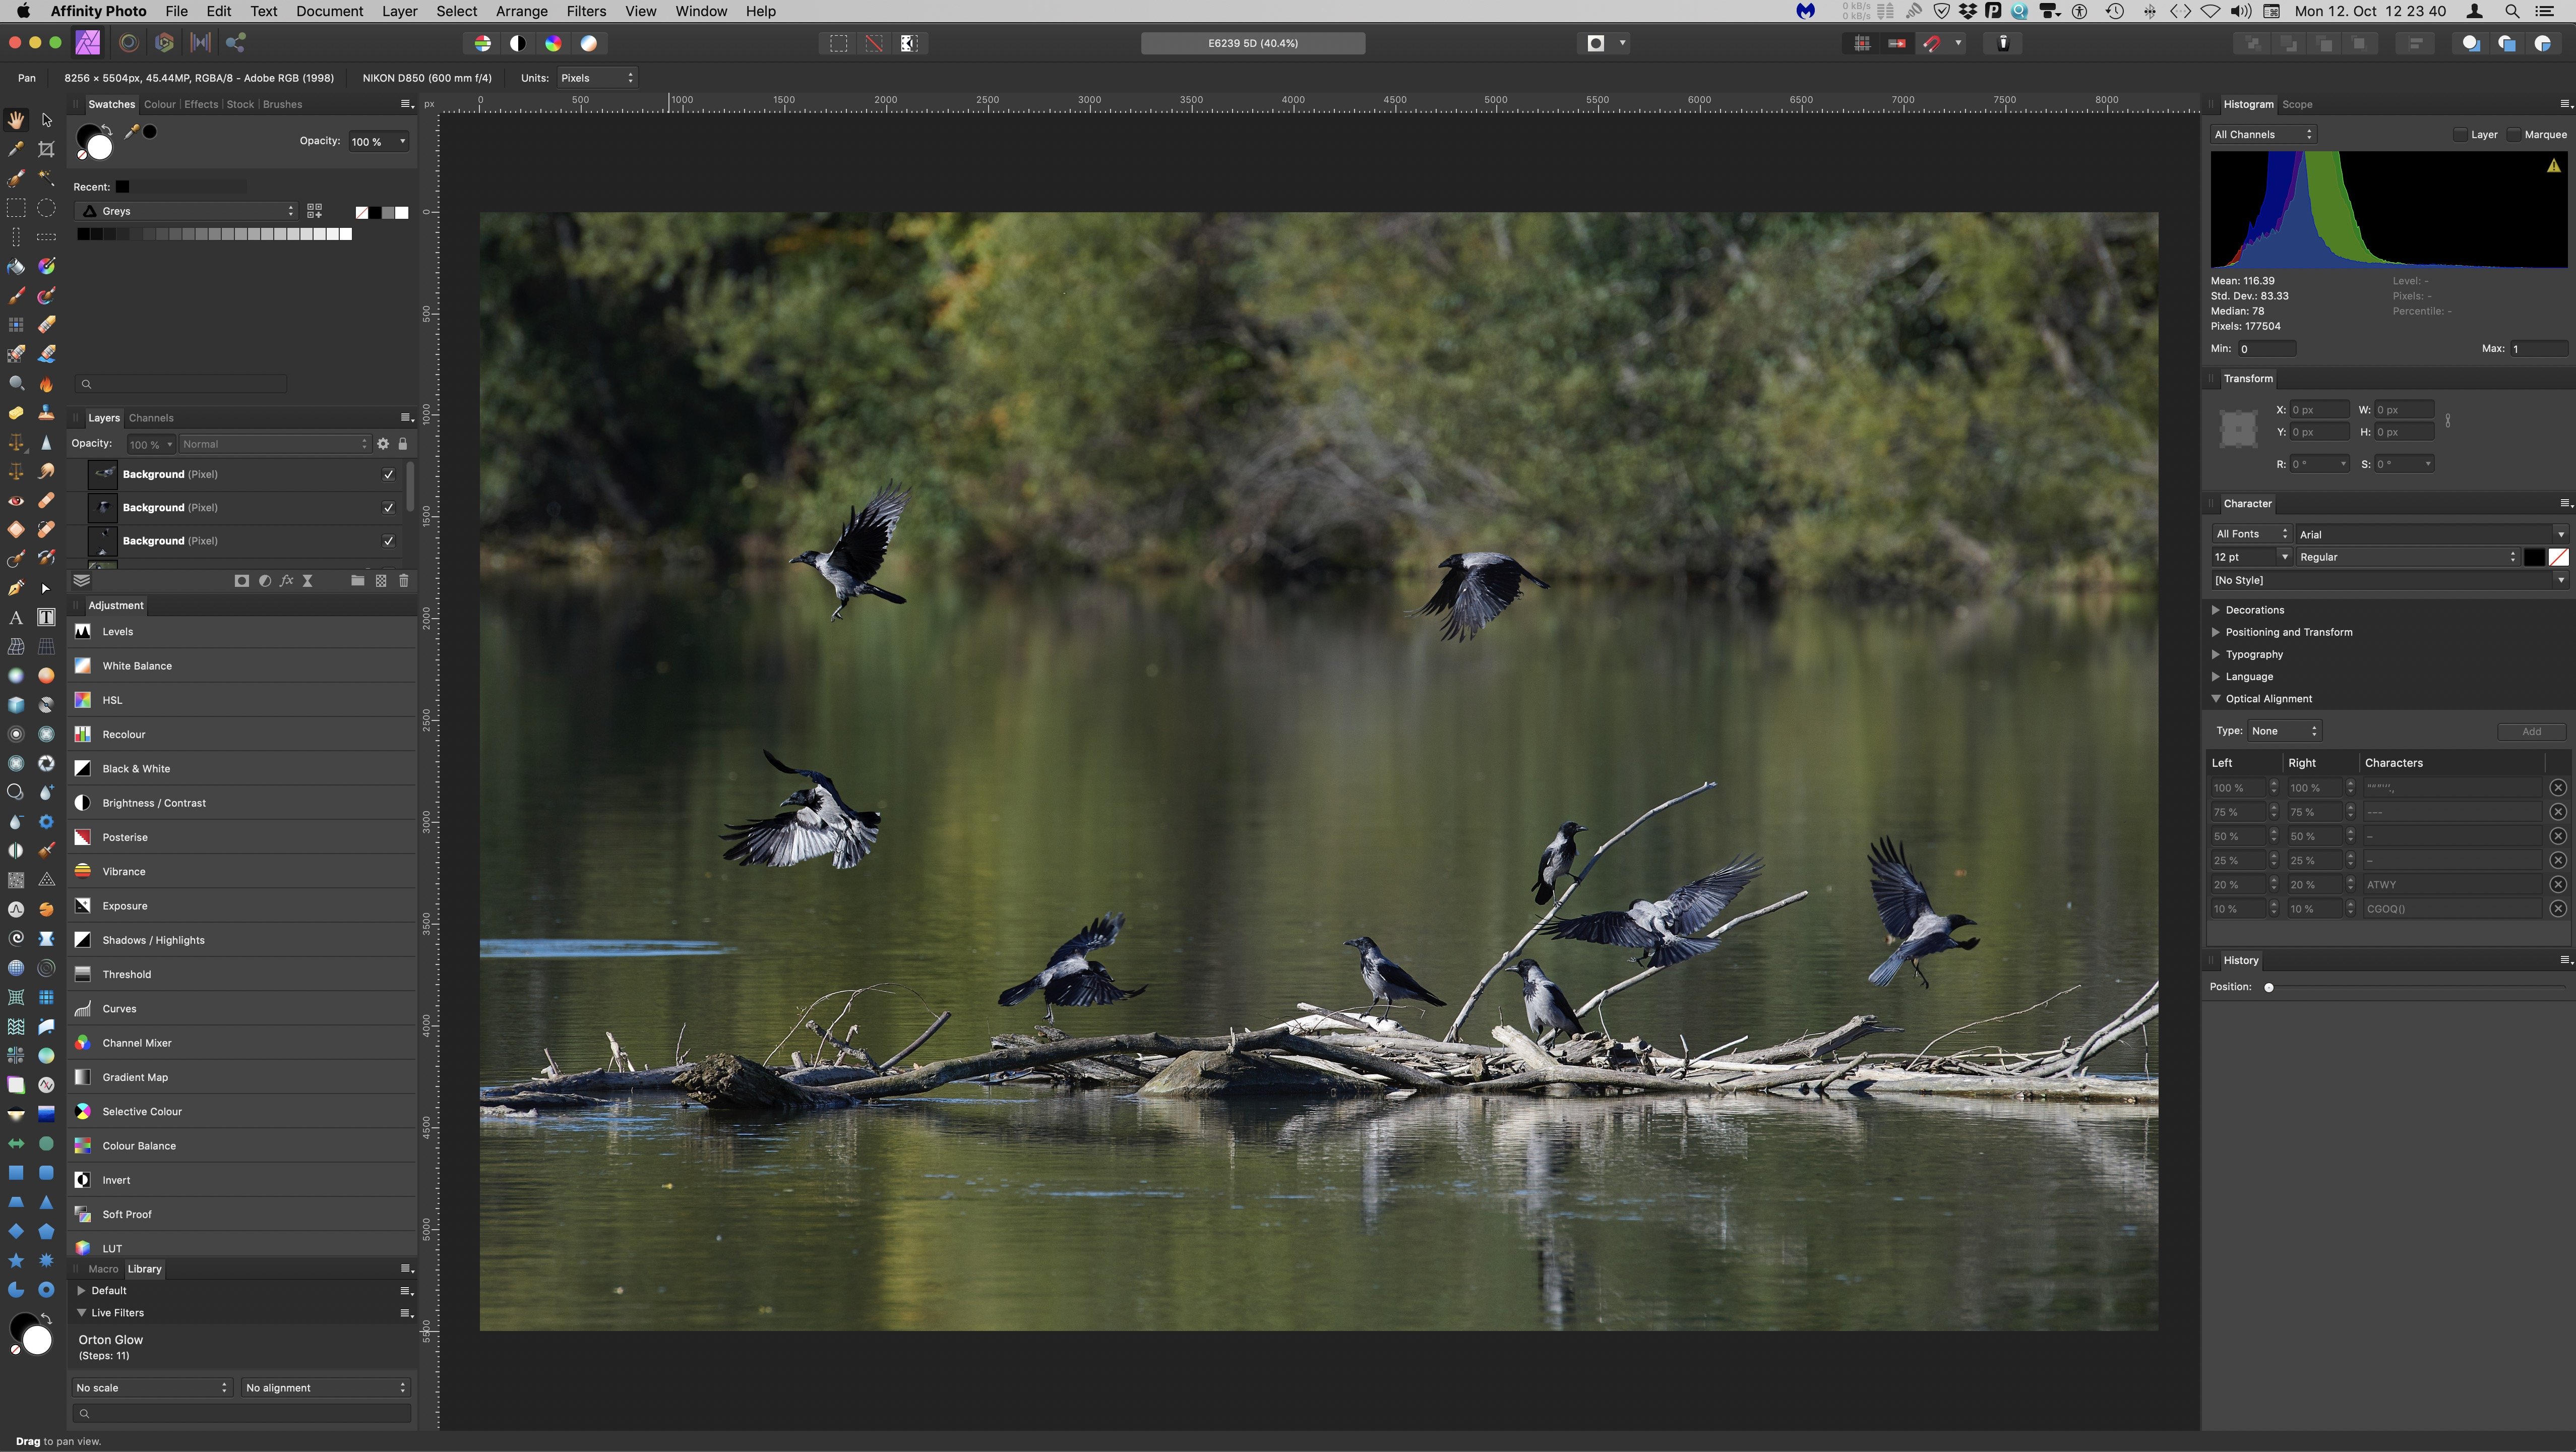This screenshot has height=1452, width=2576.
Task: Open the Assistant manager icon
Action: click(2003, 43)
